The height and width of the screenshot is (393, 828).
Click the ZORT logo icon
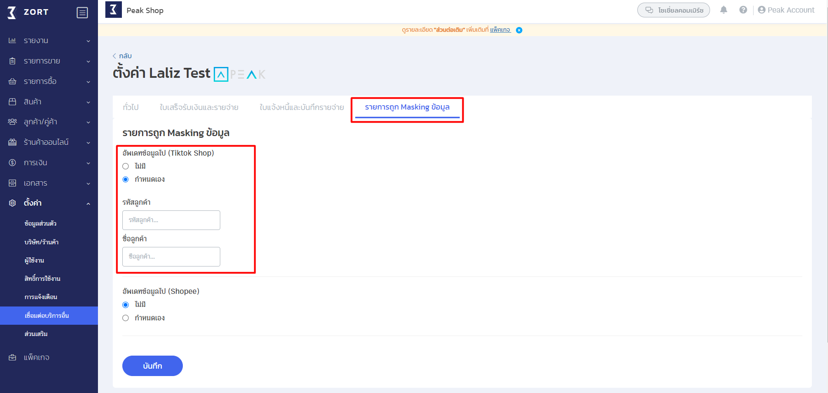12,12
